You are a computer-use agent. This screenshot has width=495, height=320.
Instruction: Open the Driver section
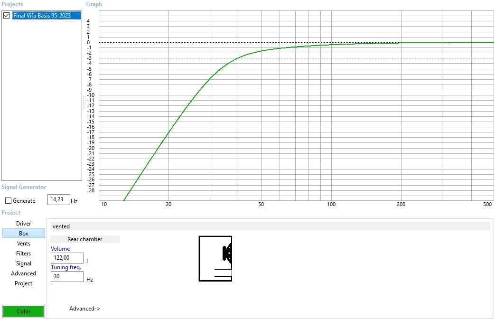click(x=24, y=223)
